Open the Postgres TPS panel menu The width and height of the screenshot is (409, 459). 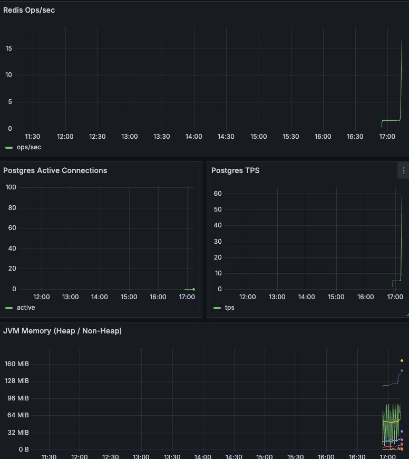click(x=403, y=170)
